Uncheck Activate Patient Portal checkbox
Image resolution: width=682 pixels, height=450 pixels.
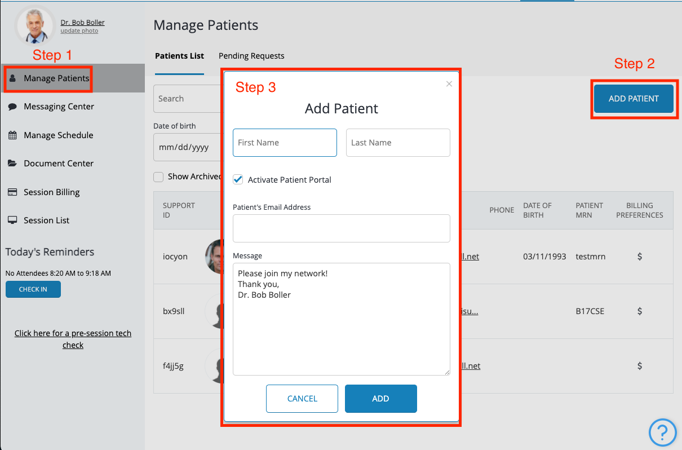tap(238, 180)
